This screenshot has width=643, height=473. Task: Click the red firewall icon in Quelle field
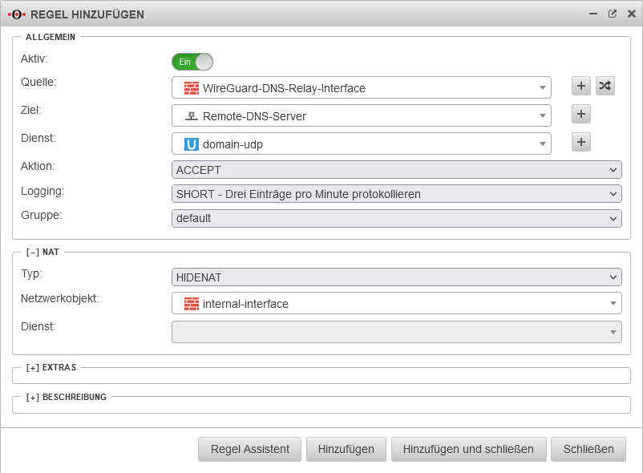tap(192, 88)
